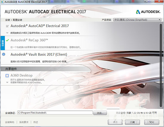
Task: Open the 系统要求 system requirements link
Action: click(24, 122)
